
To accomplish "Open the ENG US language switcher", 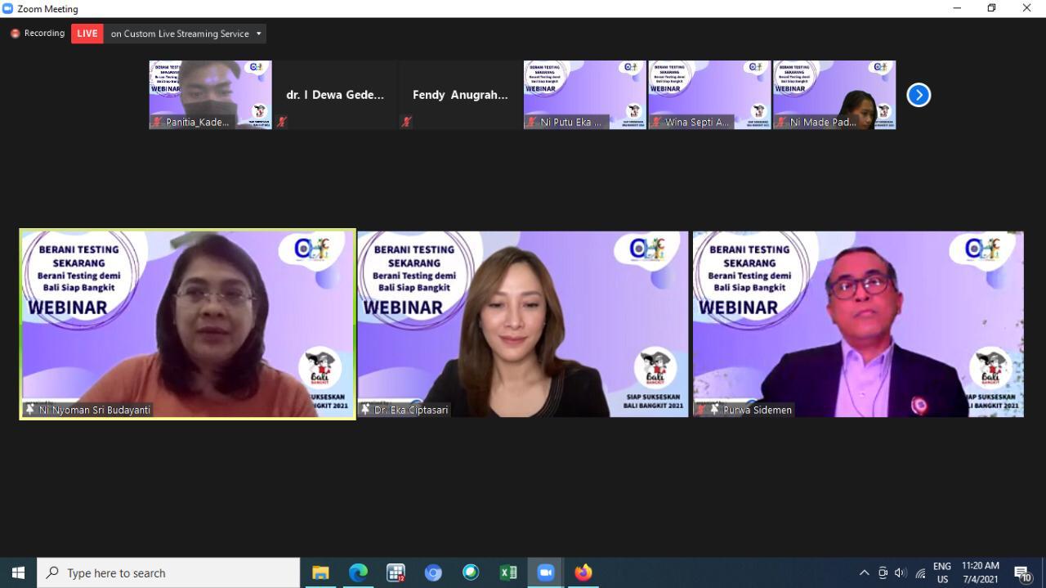I will coord(942,572).
